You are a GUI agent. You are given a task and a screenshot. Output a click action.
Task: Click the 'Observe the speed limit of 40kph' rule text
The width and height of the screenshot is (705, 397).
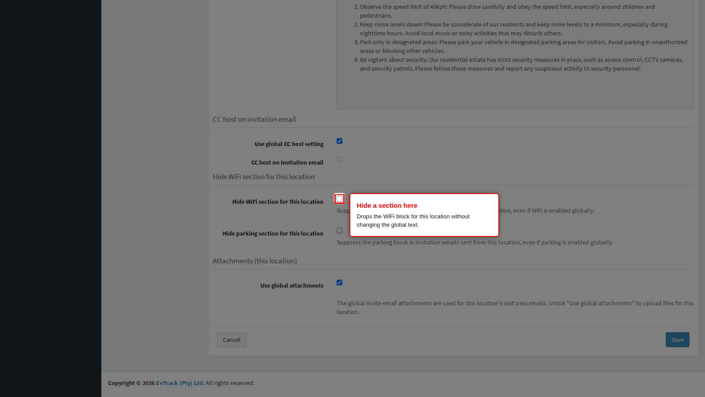pyautogui.click(x=508, y=11)
